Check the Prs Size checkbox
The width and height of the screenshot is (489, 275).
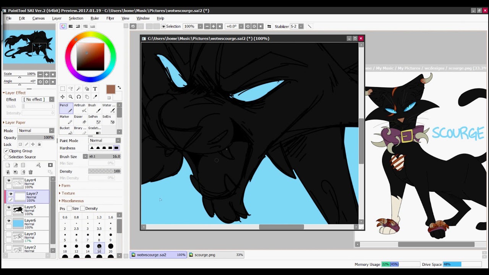point(69,209)
